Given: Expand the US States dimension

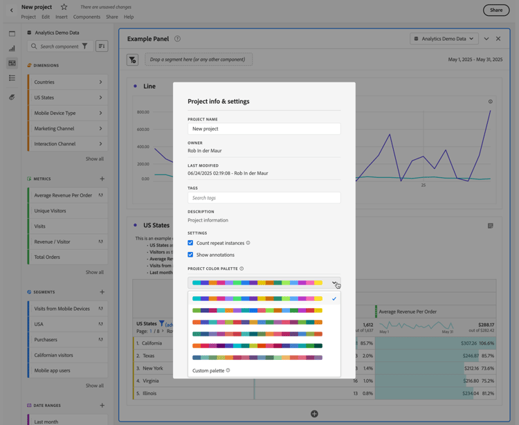Looking at the screenshot, I should (x=100, y=98).
